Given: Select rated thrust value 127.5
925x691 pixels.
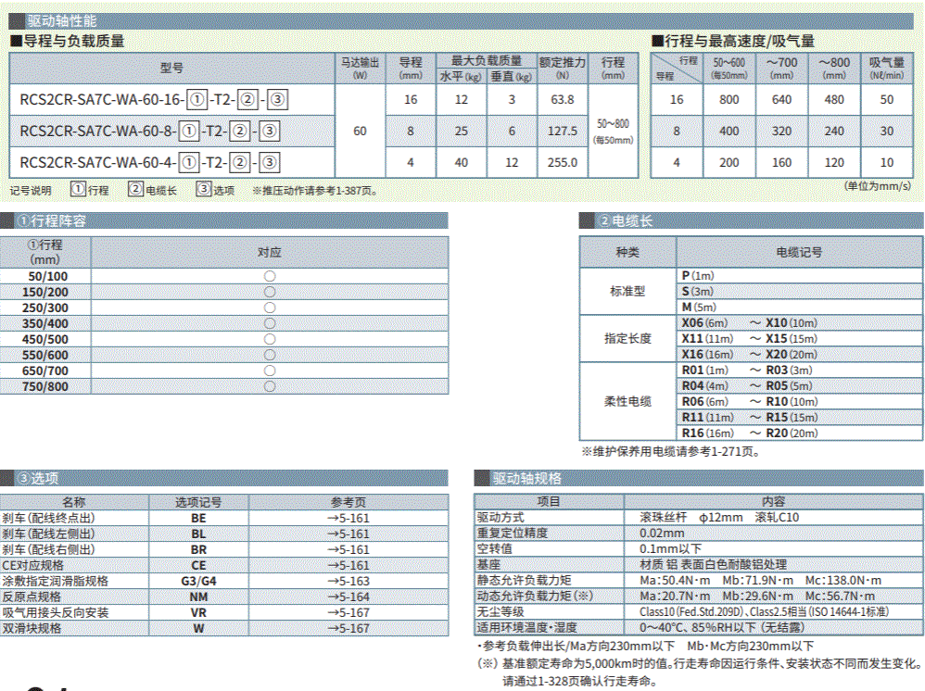Looking at the screenshot, I should (x=563, y=131).
